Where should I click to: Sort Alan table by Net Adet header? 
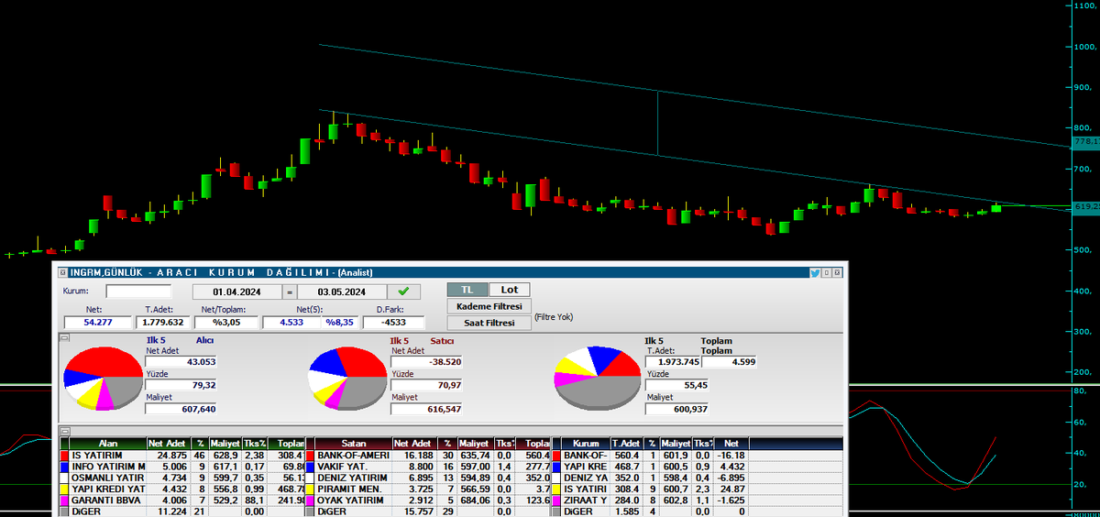click(x=168, y=443)
